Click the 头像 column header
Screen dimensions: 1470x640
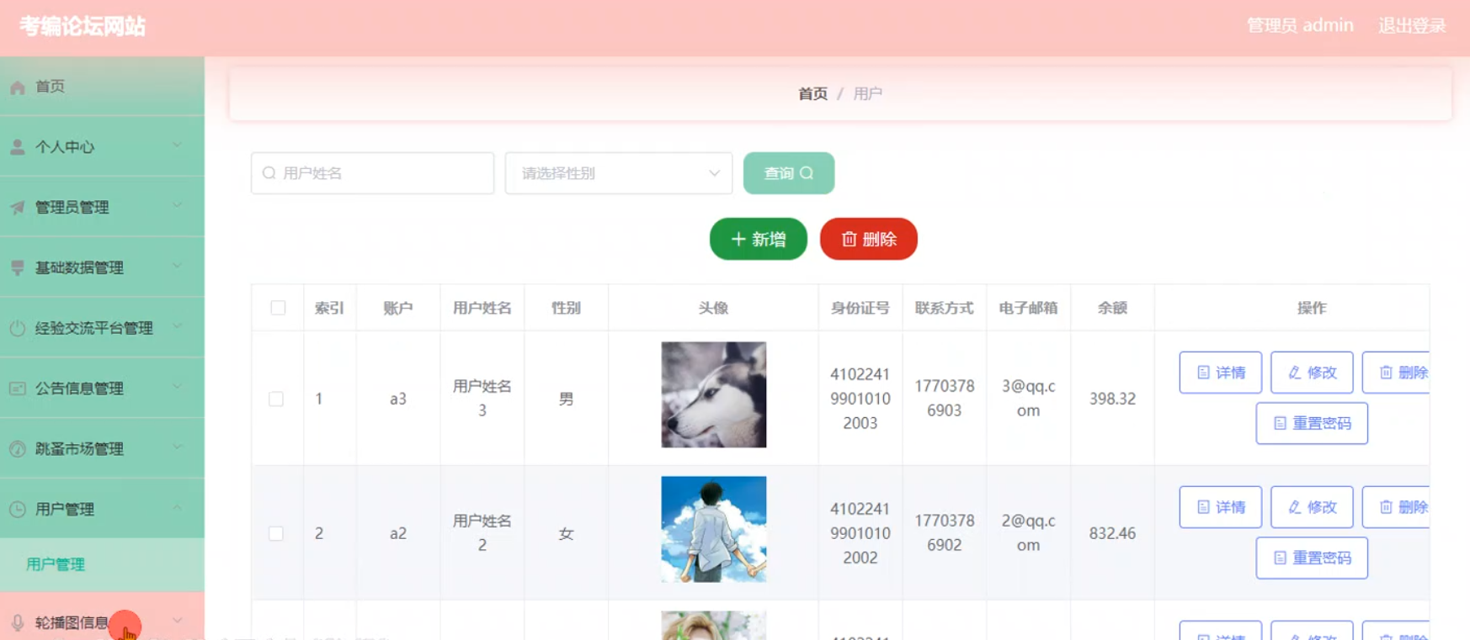[713, 308]
